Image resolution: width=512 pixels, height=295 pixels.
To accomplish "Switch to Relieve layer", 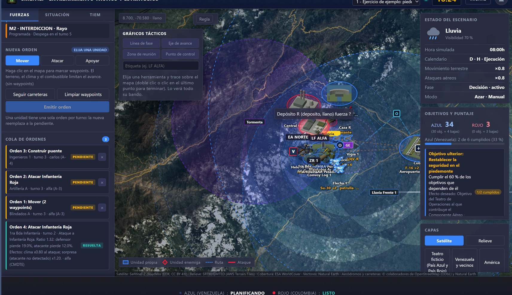I will [485, 241].
